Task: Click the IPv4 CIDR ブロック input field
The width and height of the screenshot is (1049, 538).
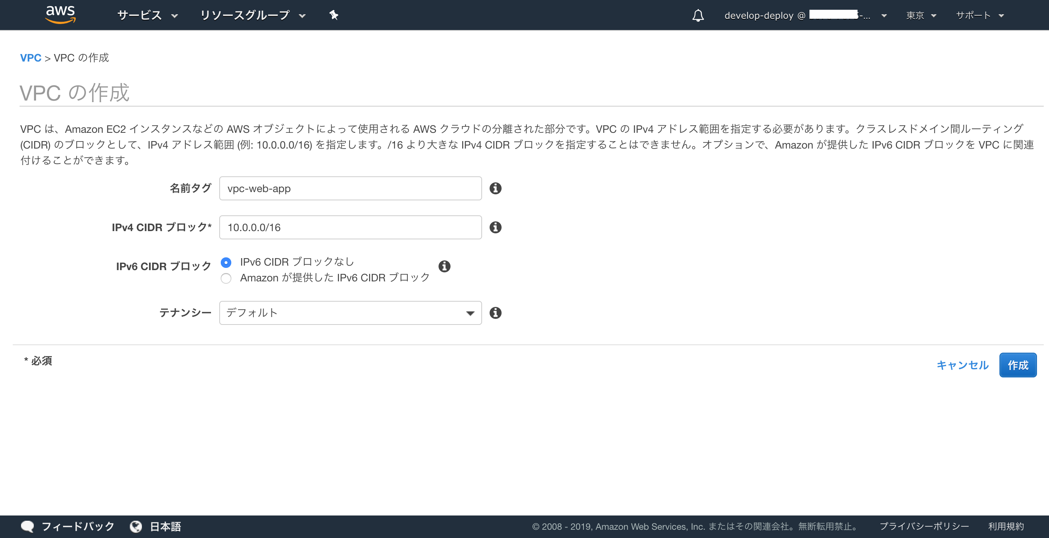Action: point(350,227)
